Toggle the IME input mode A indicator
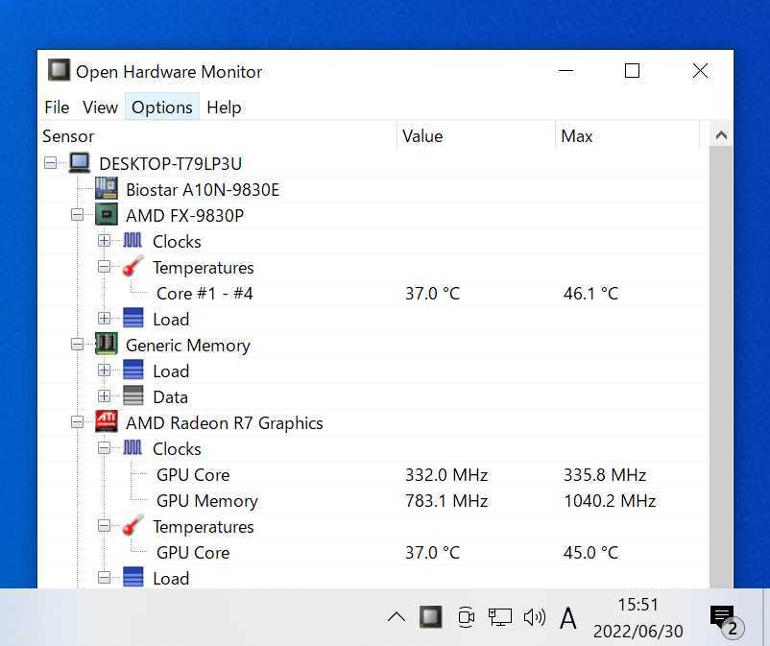Image resolution: width=770 pixels, height=646 pixels. point(568,618)
